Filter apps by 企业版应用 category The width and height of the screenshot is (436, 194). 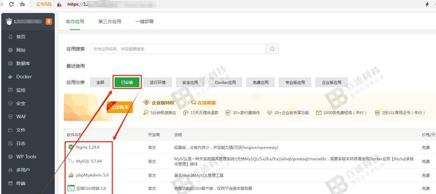click(331, 82)
